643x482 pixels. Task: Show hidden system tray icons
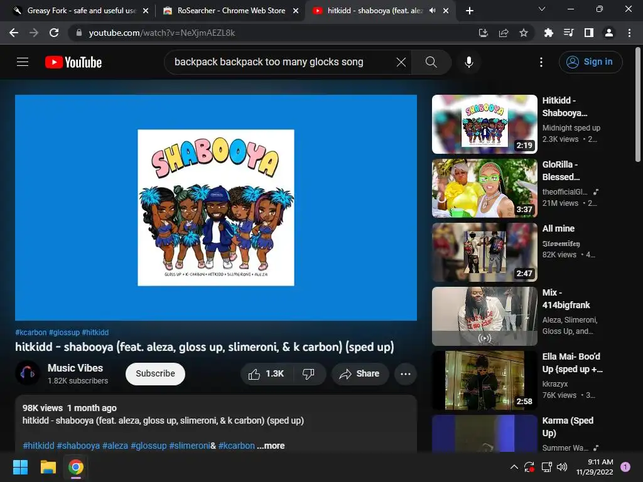pyautogui.click(x=514, y=467)
